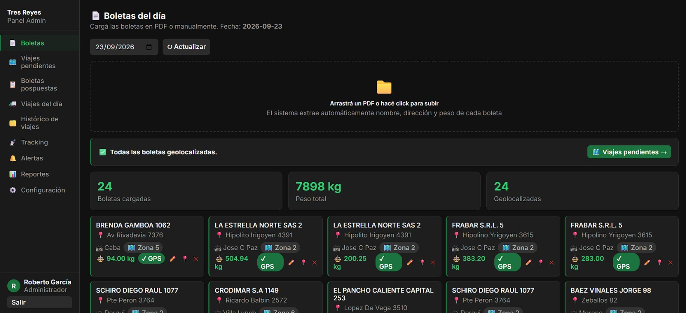The height and width of the screenshot is (313, 686).
Task: Open Boletas in the sidebar
Action: point(40,43)
